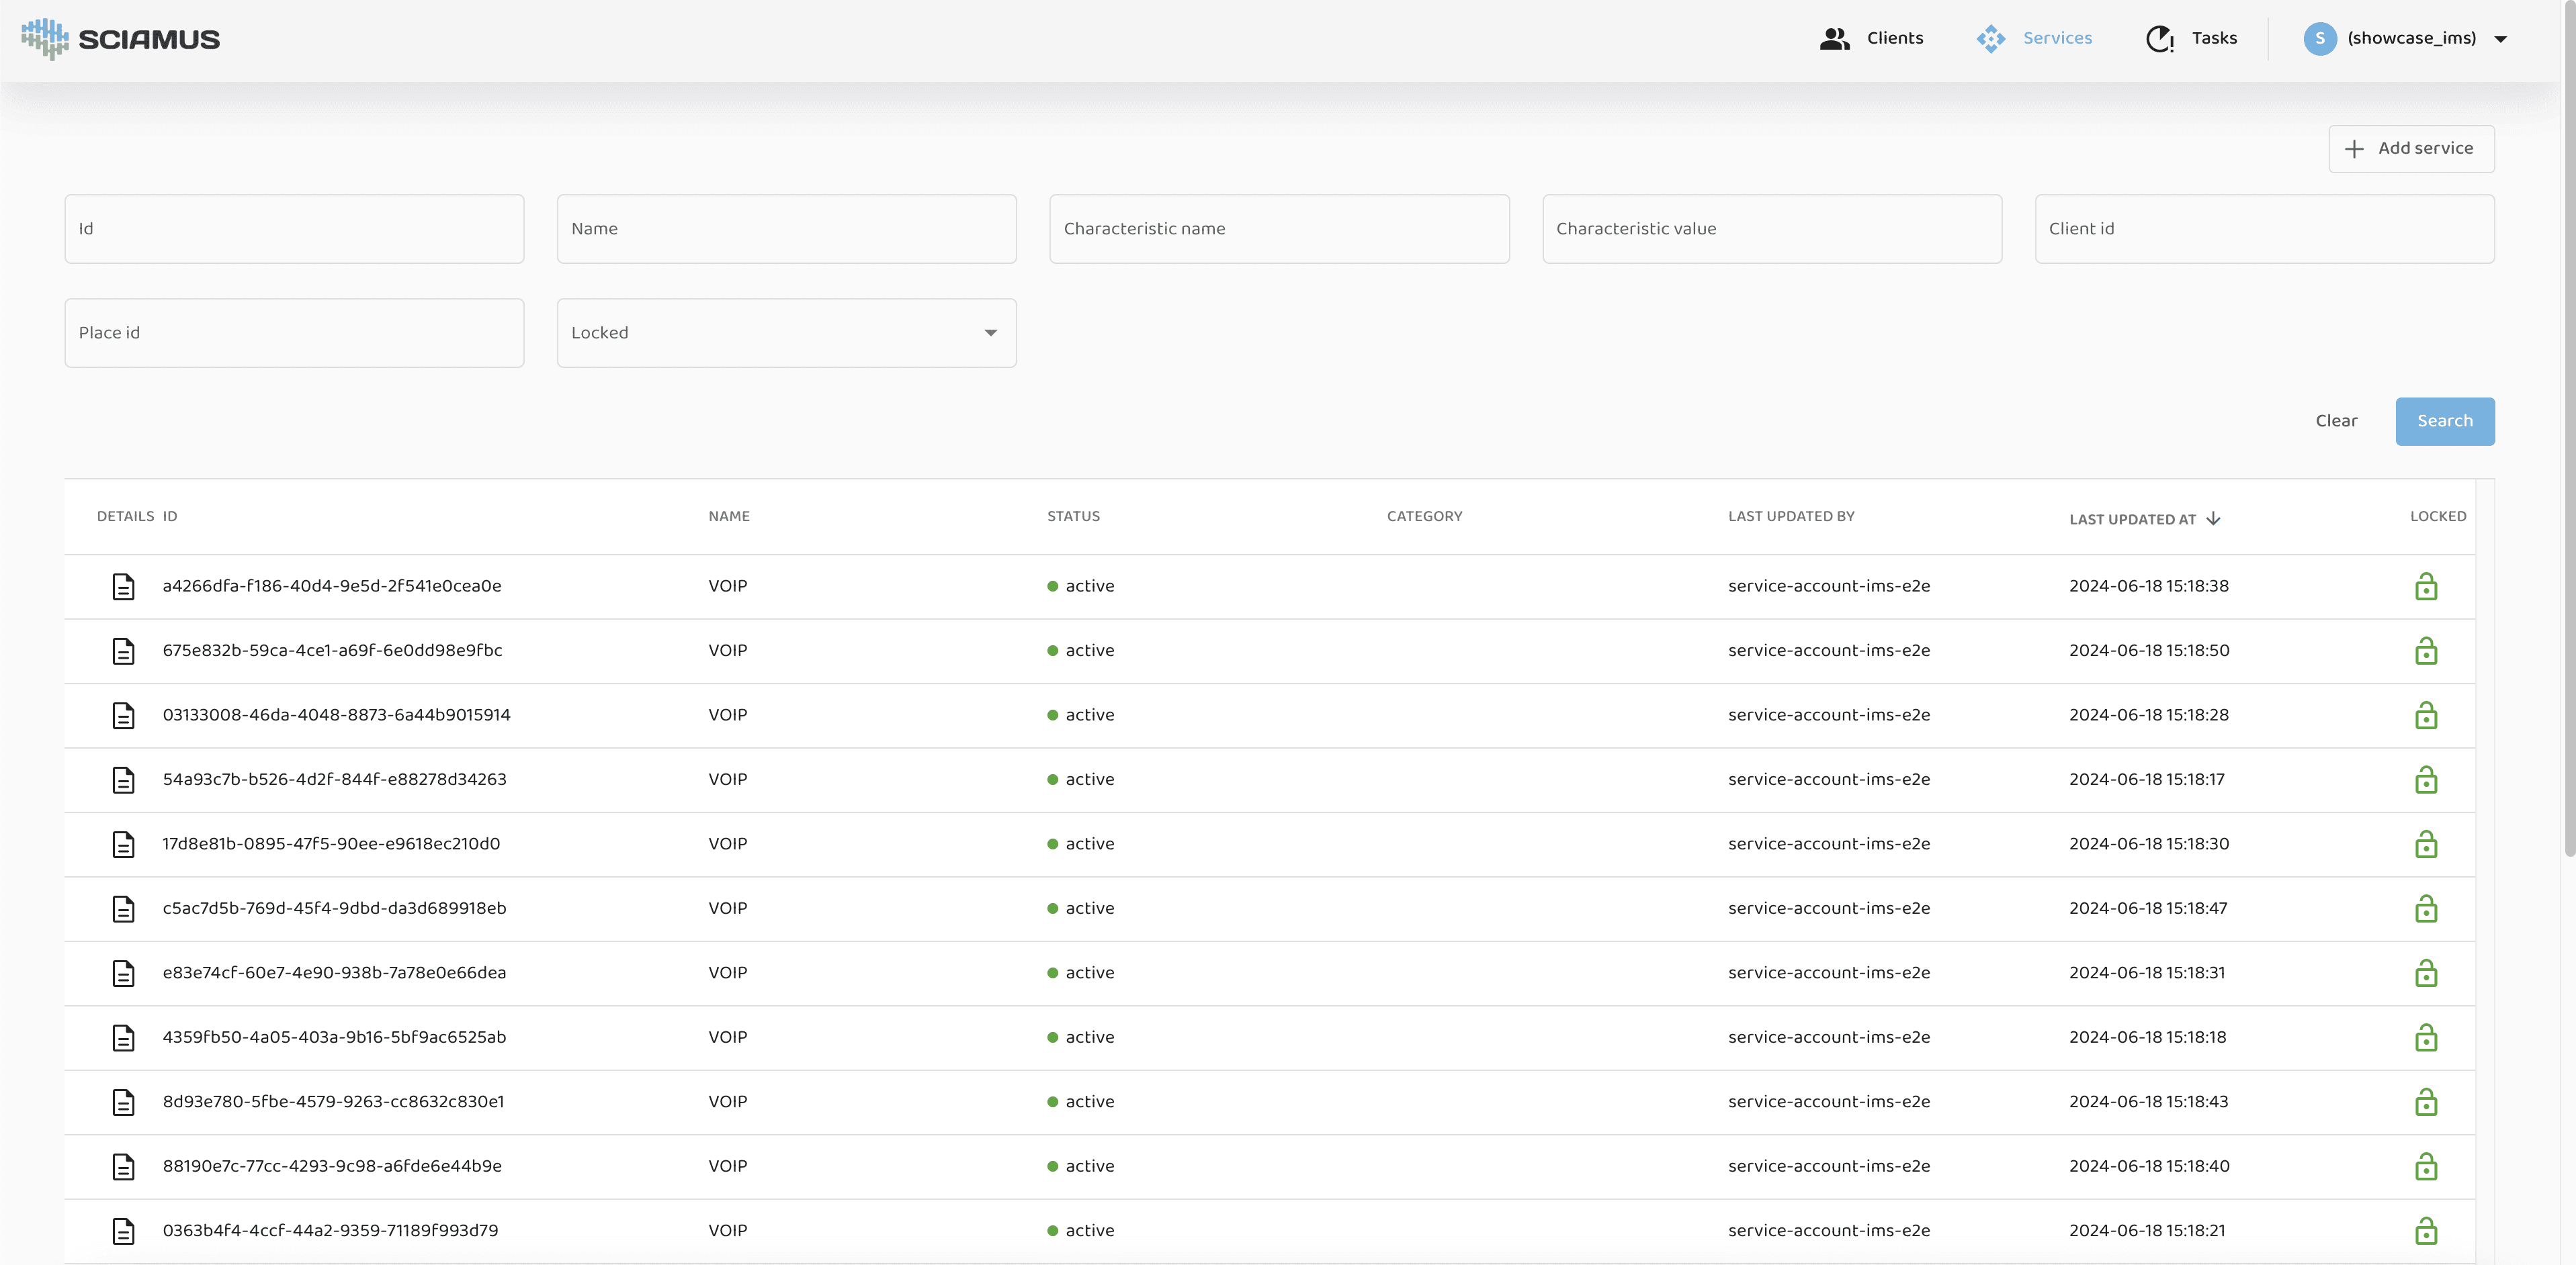Open details icon for service 8d93e780-5fbe

[x=123, y=1102]
